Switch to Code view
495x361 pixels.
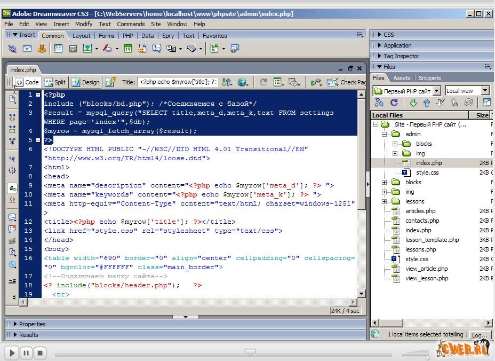coord(27,82)
